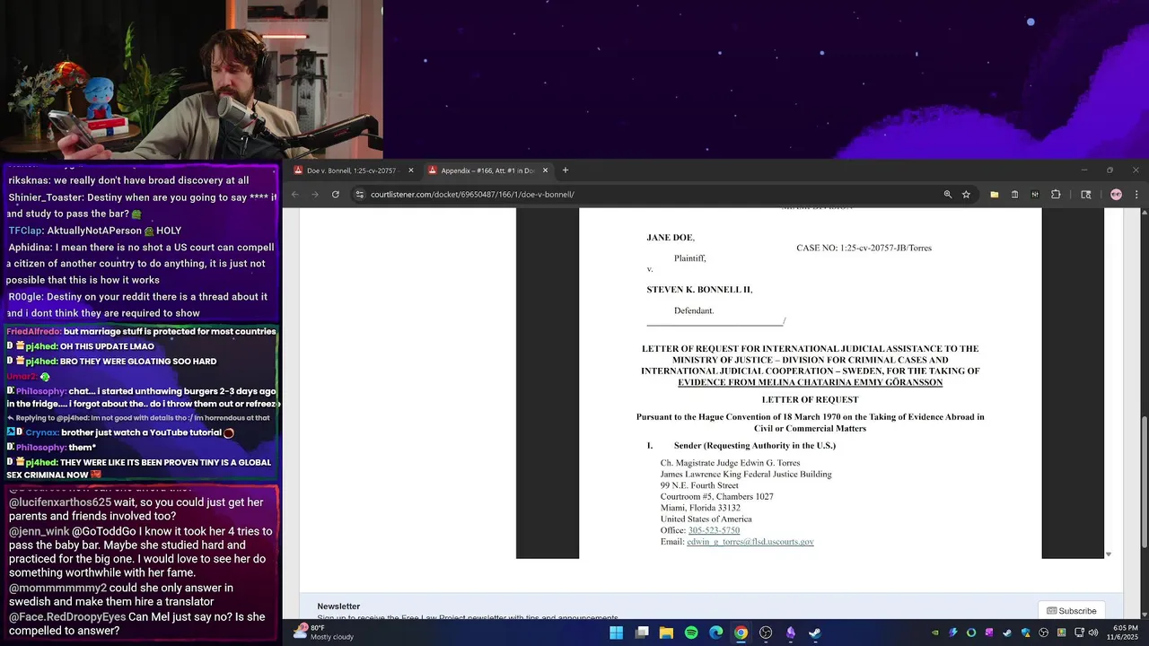Reload the courtlistener page

pyautogui.click(x=336, y=195)
